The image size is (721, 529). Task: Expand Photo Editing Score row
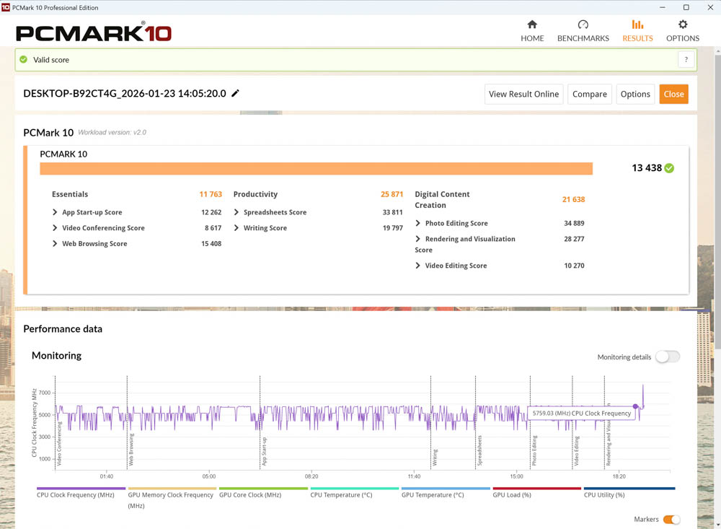coord(418,224)
